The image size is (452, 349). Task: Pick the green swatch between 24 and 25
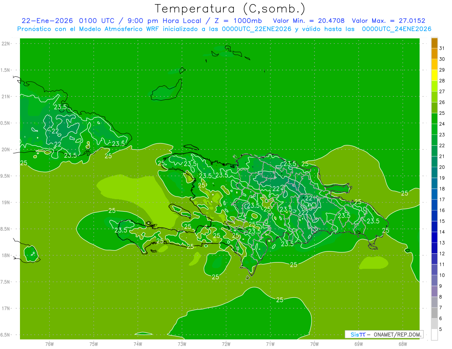coord(434,119)
